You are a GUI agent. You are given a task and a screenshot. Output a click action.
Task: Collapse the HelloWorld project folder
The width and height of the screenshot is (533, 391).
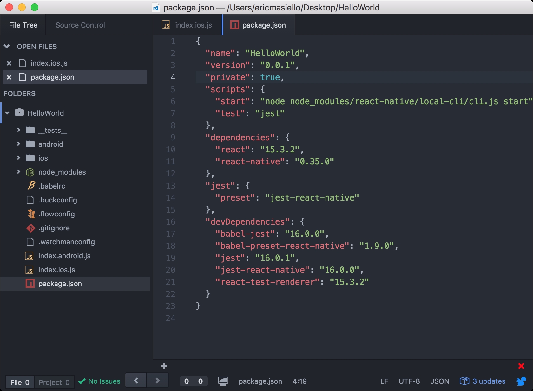(x=8, y=113)
